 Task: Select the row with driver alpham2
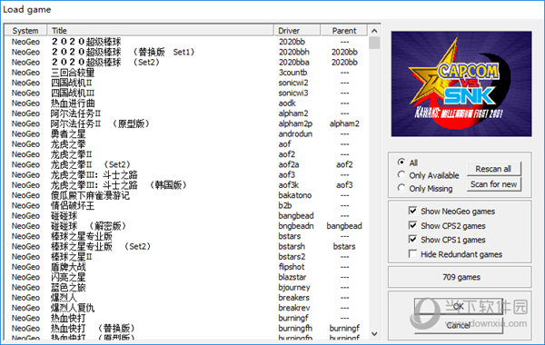pyautogui.click(x=186, y=113)
